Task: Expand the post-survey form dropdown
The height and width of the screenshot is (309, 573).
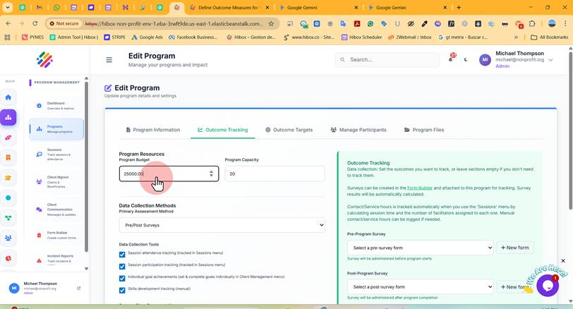Action: (421, 286)
